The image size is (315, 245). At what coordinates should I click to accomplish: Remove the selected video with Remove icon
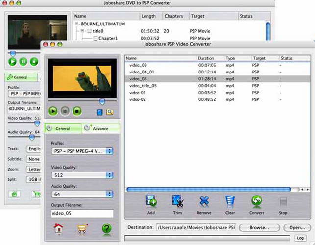(204, 201)
